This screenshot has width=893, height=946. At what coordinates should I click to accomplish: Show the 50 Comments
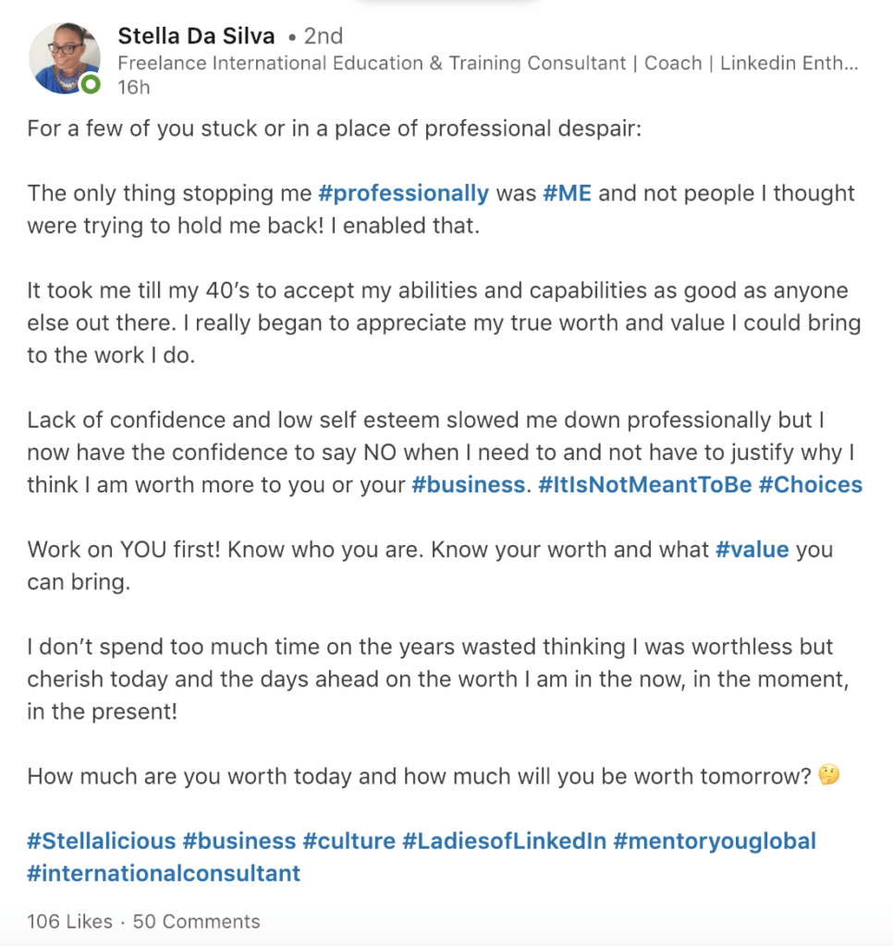pyautogui.click(x=197, y=921)
